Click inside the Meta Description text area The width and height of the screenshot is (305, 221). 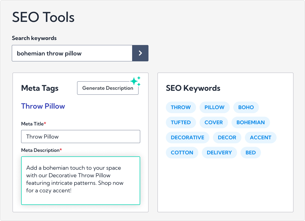pyautogui.click(x=81, y=181)
